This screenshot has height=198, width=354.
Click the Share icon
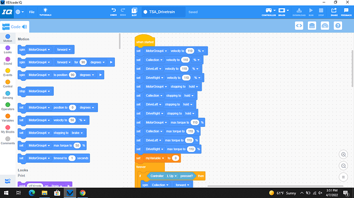pyautogui.click(x=334, y=12)
